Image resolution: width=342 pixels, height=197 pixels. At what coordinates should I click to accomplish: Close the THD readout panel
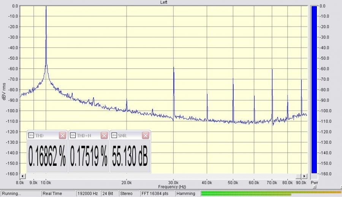62,136
